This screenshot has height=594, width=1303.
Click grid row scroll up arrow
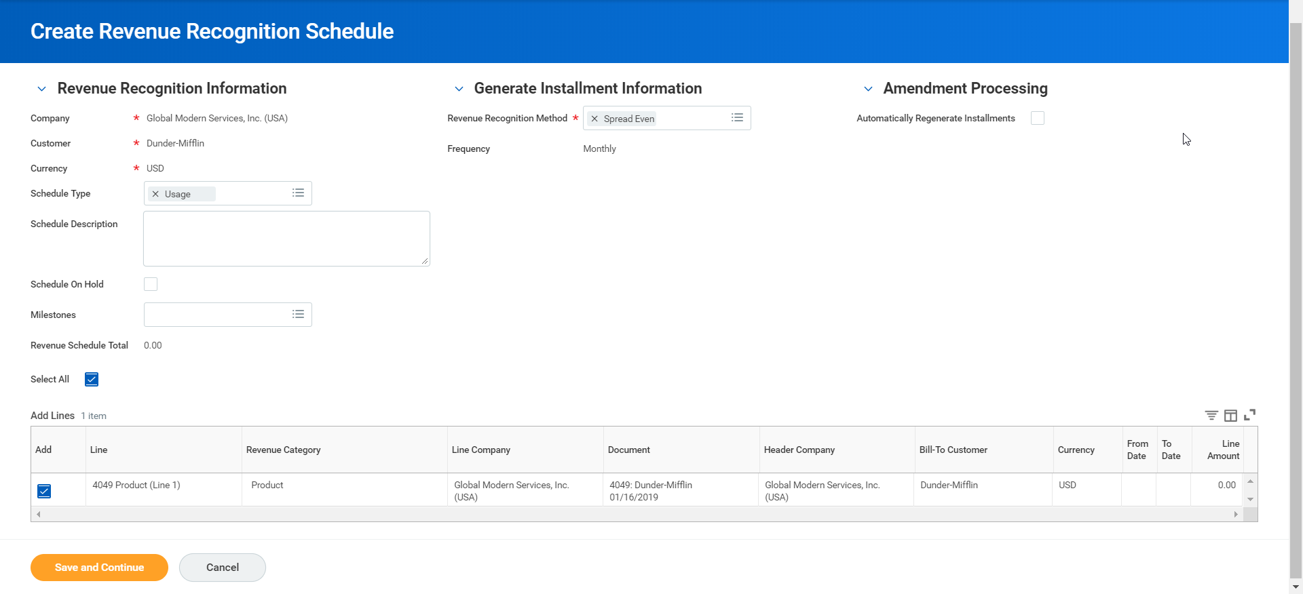tap(1250, 481)
